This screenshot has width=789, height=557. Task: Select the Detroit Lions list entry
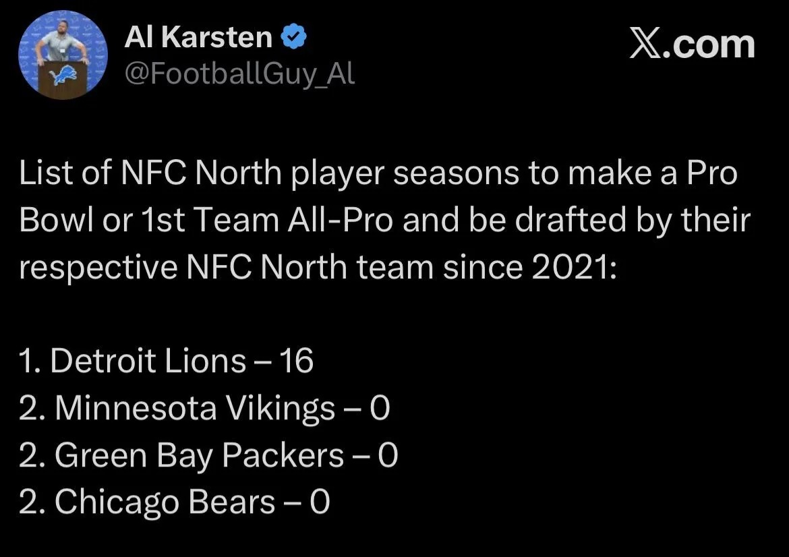pos(166,361)
